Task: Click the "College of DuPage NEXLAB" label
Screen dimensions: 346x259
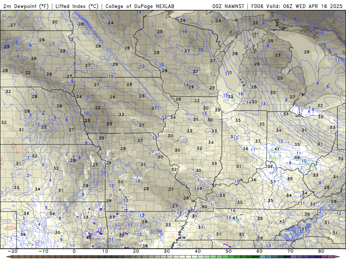Action: click(x=140, y=6)
